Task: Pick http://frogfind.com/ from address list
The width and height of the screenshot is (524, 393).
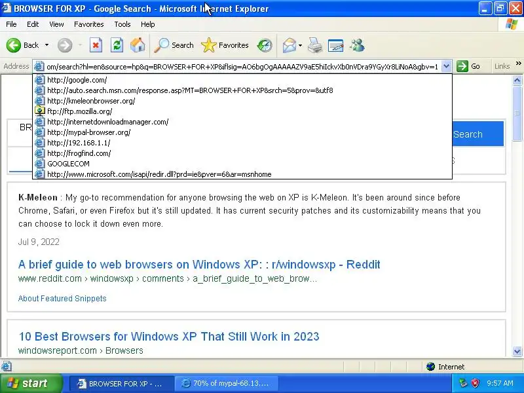Action: tap(242, 153)
